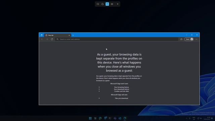Close the New tab tab
This screenshot has width=215, height=121.
click(69, 35)
